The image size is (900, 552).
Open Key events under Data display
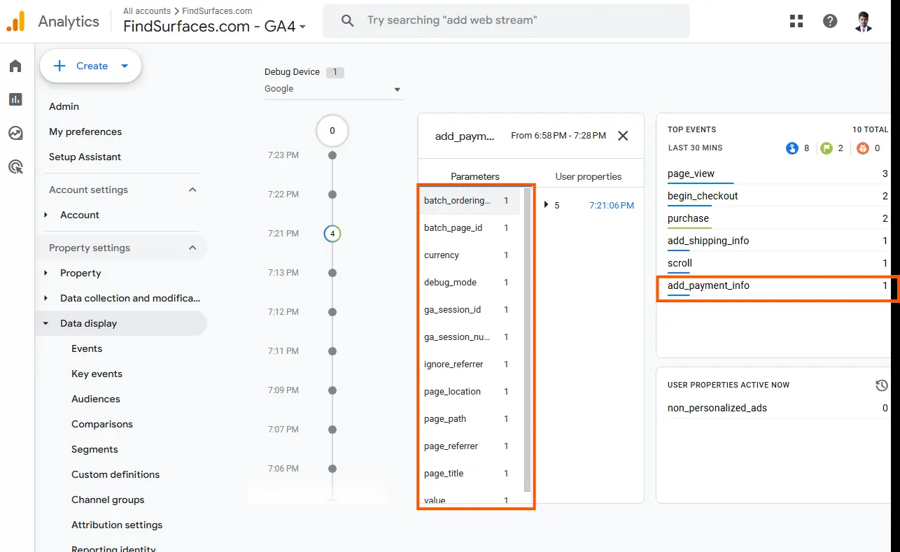(97, 374)
